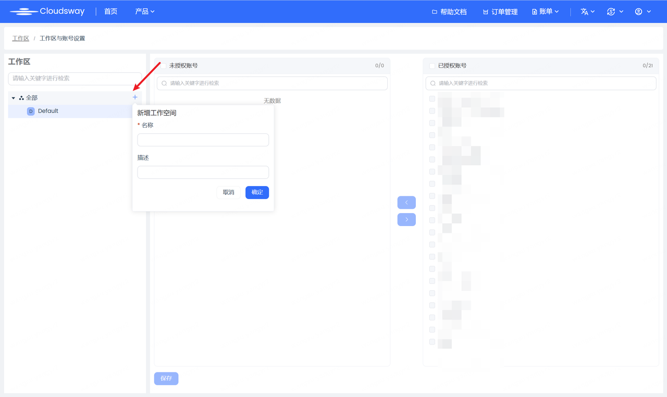
Task: Check the first account in 已授权账号 list
Action: pyautogui.click(x=432, y=99)
